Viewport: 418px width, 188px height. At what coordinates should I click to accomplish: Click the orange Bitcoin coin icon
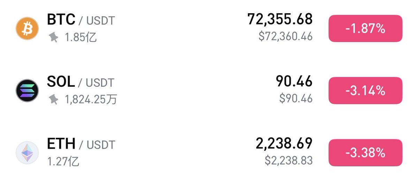pyautogui.click(x=26, y=29)
